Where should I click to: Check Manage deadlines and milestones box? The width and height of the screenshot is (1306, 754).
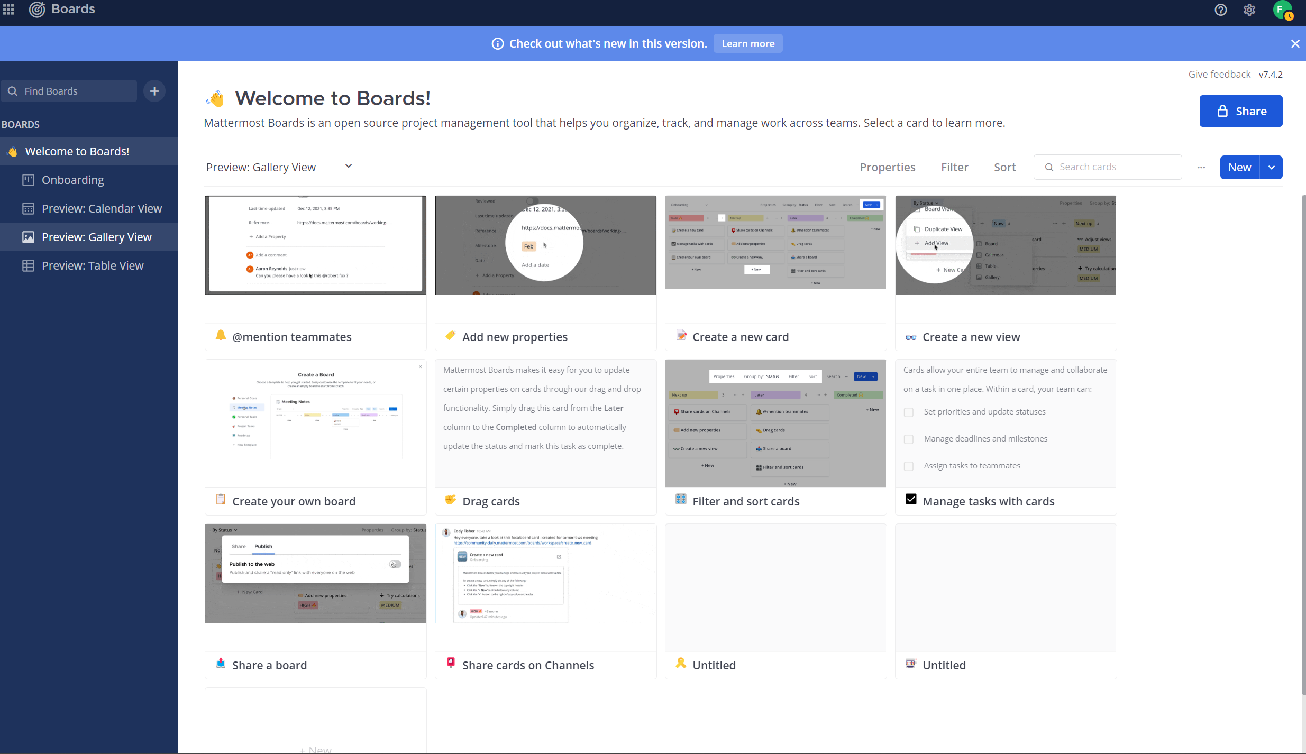click(x=909, y=439)
